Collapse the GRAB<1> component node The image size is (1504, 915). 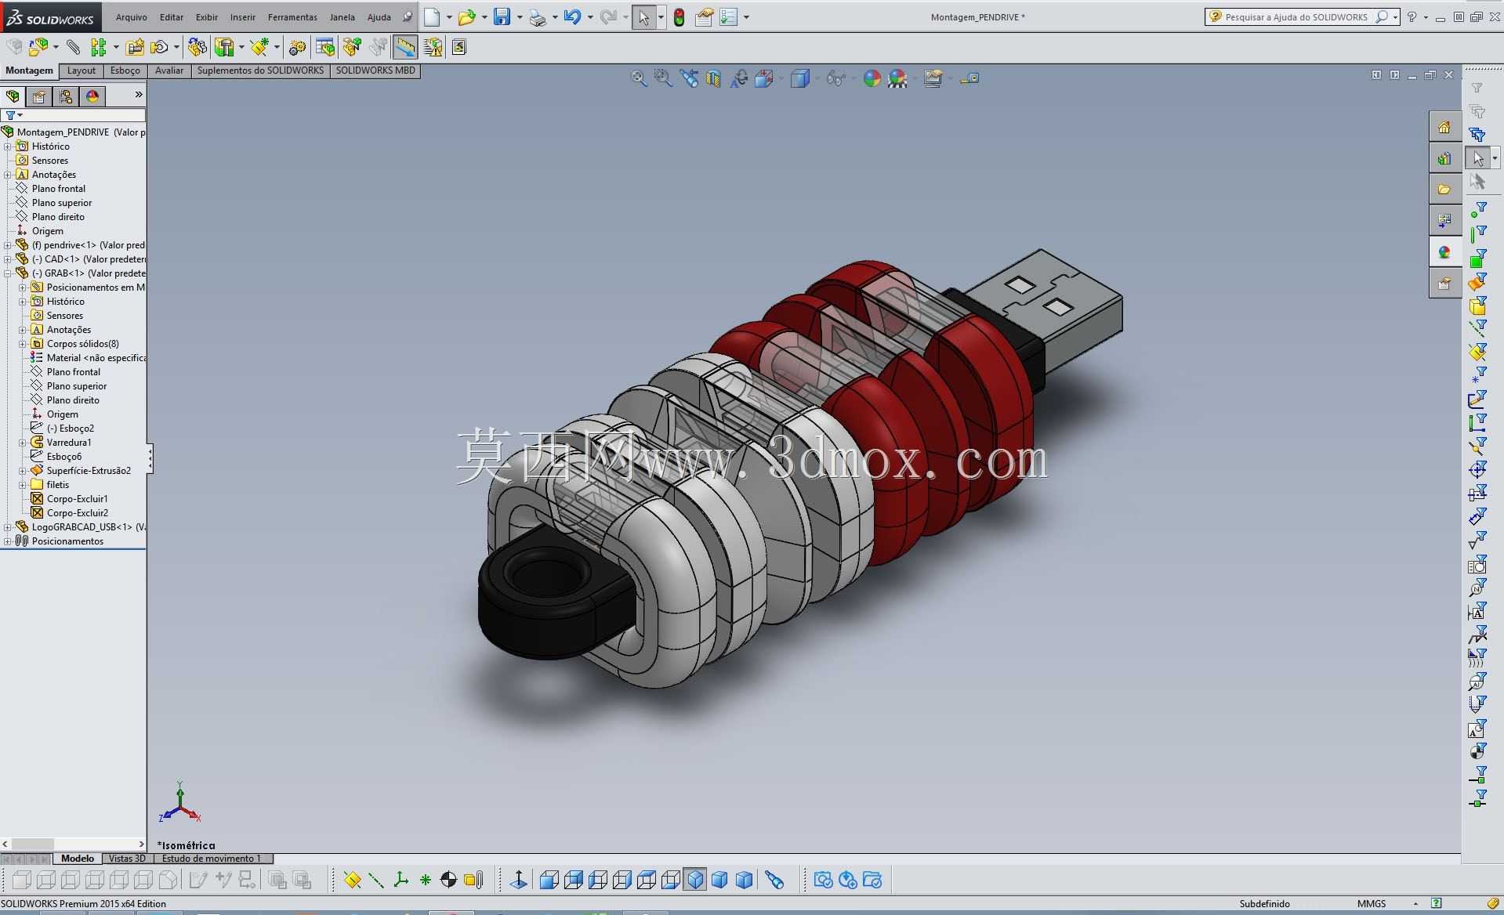coord(8,273)
